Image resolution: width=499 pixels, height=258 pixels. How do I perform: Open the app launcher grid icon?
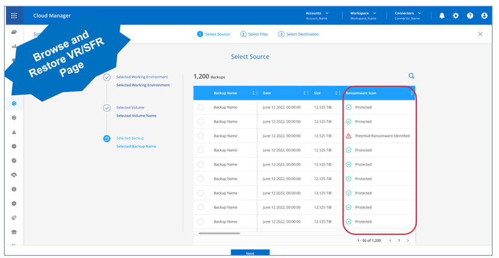coord(14,16)
